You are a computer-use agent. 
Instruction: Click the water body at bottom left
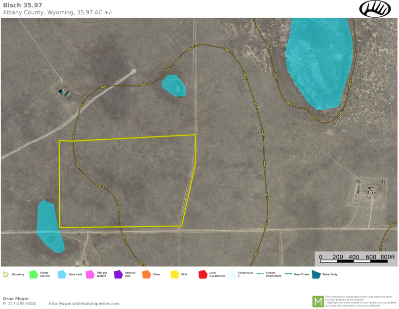pyautogui.click(x=49, y=226)
